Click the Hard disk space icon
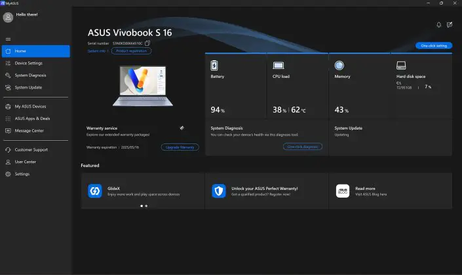The image size is (462, 275). pyautogui.click(x=401, y=65)
